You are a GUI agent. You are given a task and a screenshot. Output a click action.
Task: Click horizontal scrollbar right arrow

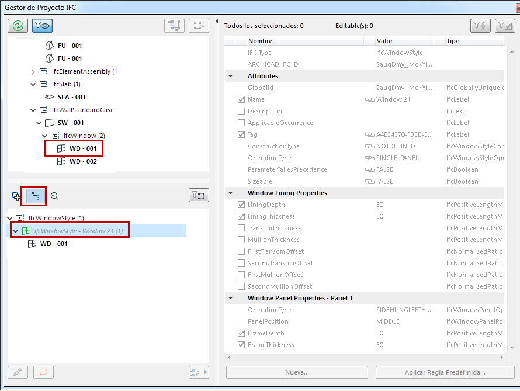[x=501, y=358]
